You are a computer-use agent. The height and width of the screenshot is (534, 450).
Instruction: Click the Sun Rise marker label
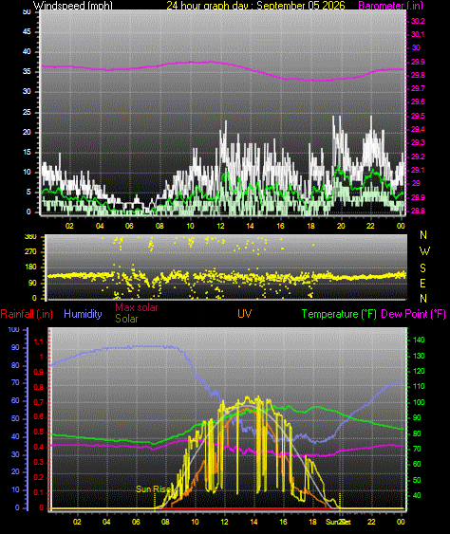[x=154, y=489]
